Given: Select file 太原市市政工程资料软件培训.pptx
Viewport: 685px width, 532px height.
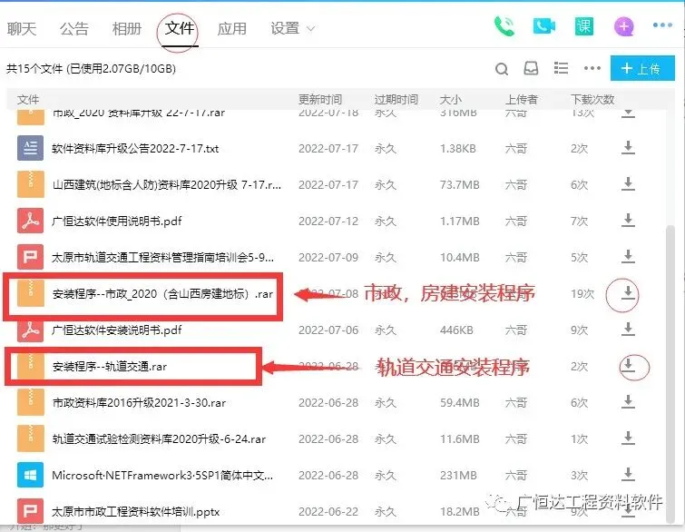Looking at the screenshot, I should [x=135, y=511].
